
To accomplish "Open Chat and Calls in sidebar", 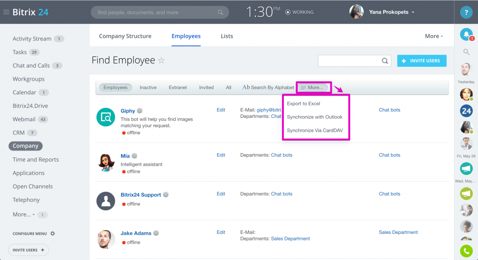I will [31, 65].
